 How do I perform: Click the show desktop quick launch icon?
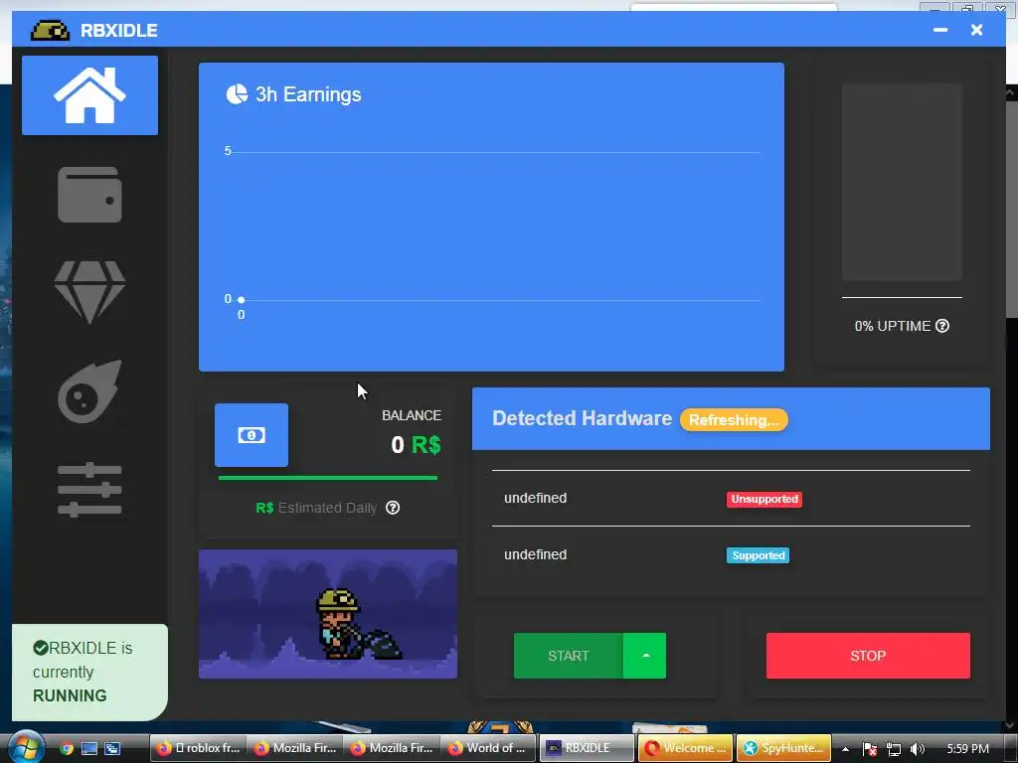point(88,748)
